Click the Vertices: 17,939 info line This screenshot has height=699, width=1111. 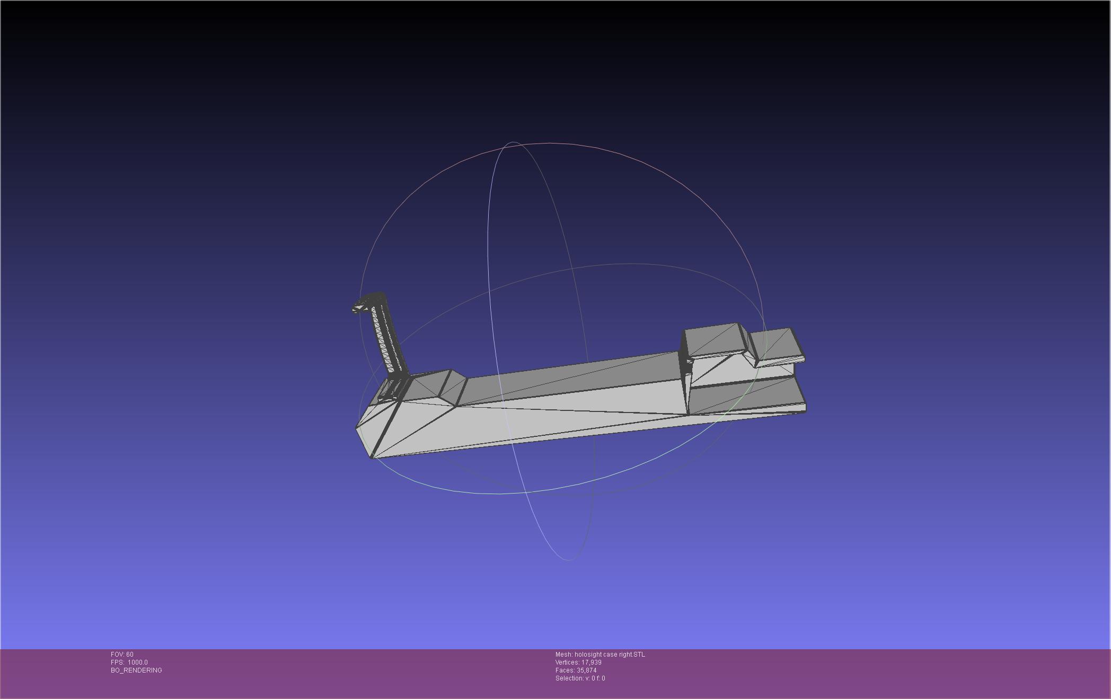(578, 662)
